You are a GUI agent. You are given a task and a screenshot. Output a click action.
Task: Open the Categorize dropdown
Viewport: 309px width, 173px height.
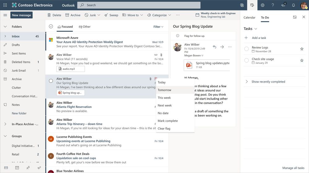[159, 15]
